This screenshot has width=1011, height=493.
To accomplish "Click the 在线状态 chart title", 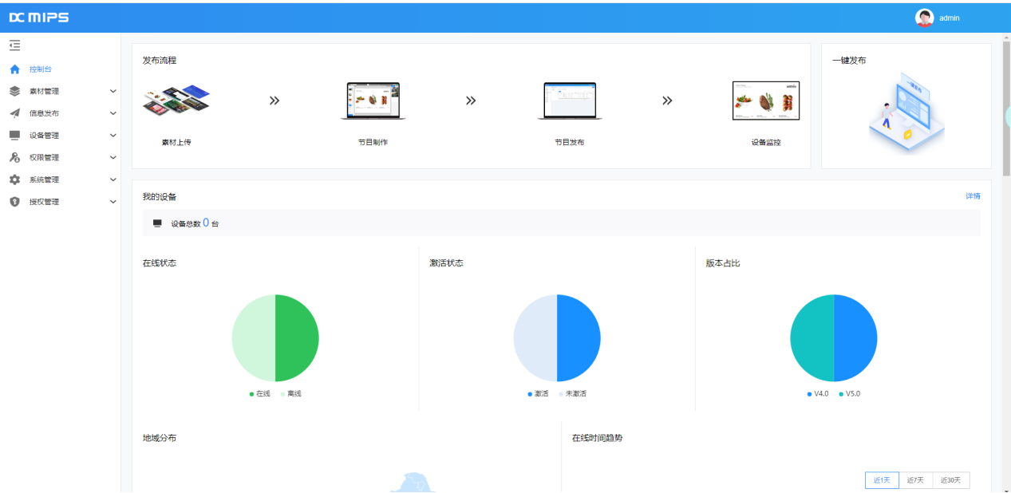I will [160, 263].
